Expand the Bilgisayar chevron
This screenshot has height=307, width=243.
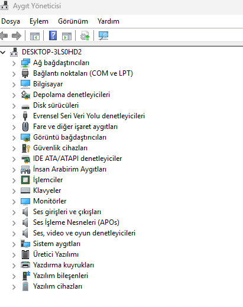pyautogui.click(x=14, y=85)
